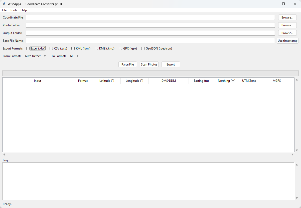Enable KML (.kml) export format

[x=73, y=48]
